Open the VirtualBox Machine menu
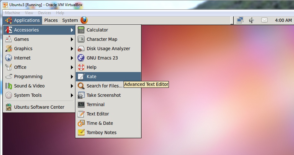 (x=13, y=13)
